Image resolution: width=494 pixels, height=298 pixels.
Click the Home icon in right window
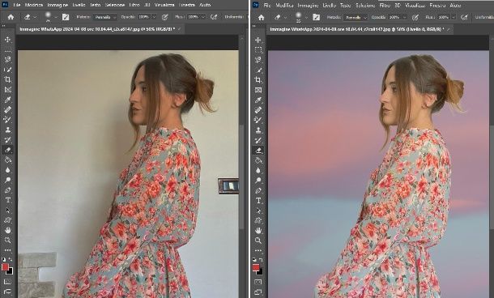pyautogui.click(x=262, y=17)
